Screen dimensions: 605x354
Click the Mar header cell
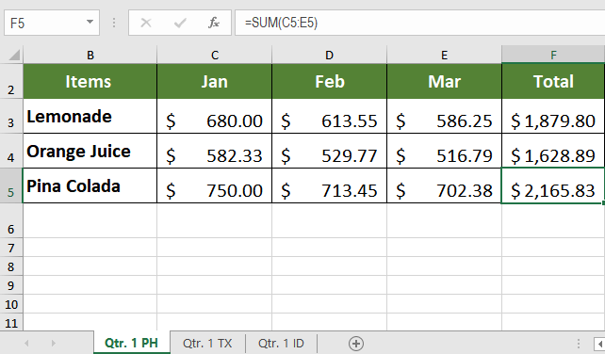(x=444, y=81)
